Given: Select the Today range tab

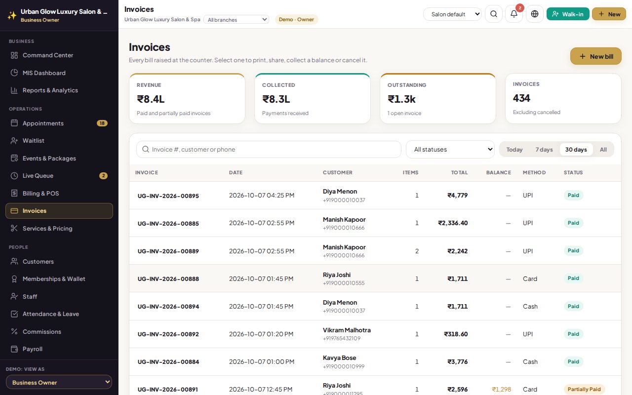Looking at the screenshot, I should coord(514,149).
